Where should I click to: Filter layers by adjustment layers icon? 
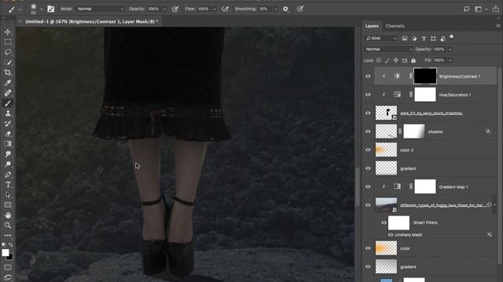point(414,38)
